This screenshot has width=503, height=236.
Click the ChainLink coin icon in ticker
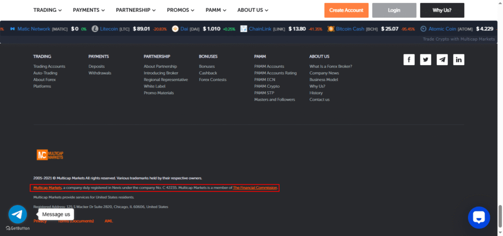click(244, 29)
